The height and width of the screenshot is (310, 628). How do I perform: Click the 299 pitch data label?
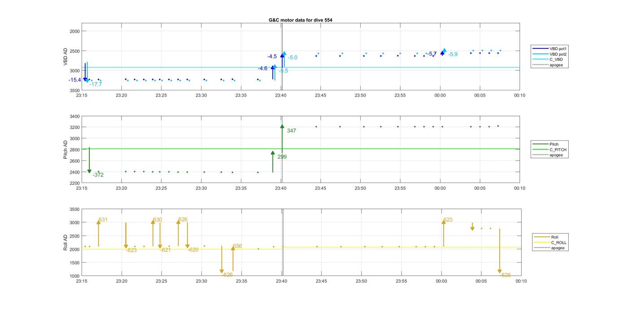point(282,157)
